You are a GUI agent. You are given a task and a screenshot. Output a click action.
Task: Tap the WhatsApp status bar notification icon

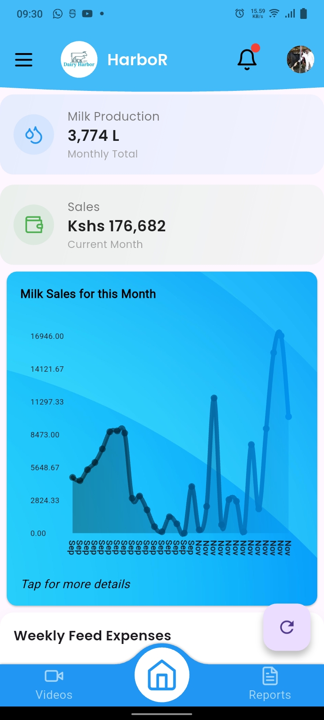tap(58, 13)
